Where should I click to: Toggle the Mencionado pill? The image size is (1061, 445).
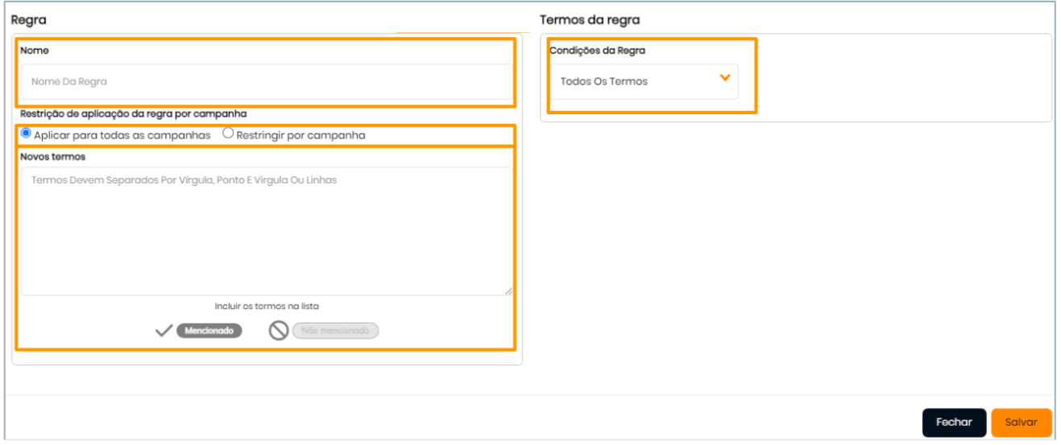(209, 331)
